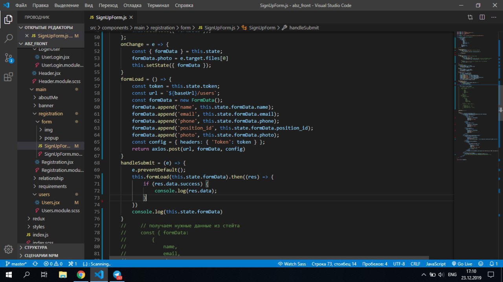Open Source Control view with badge

8,58
